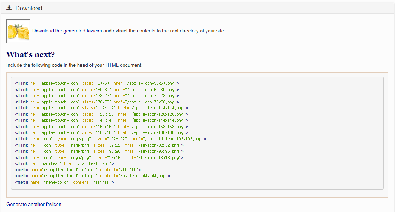This screenshot has width=395, height=212.
Task: Click the code line with apple-icon-72x72.png
Action: click(x=97, y=96)
